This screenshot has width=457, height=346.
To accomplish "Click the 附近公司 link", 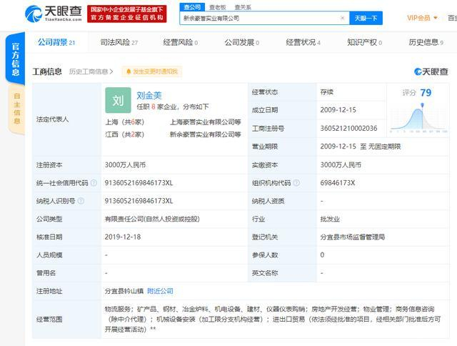I will [160, 291].
